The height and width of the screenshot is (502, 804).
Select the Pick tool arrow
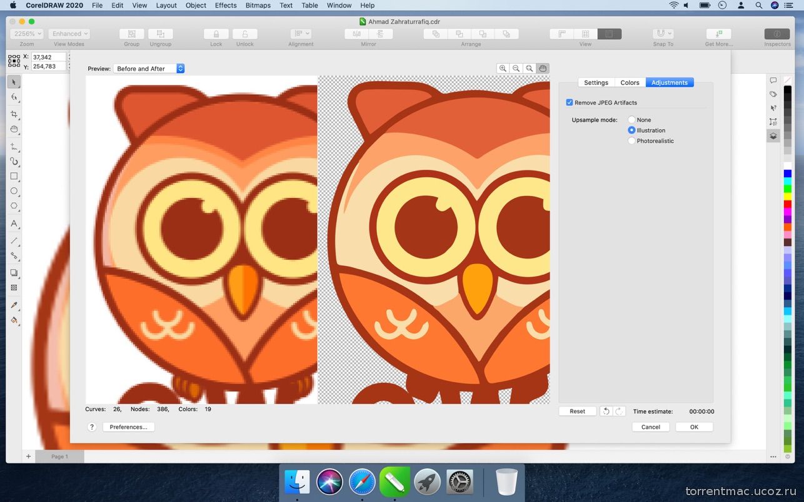pyautogui.click(x=14, y=82)
